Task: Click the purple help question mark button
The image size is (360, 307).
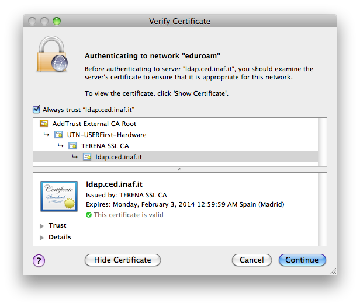Action: tap(39, 261)
